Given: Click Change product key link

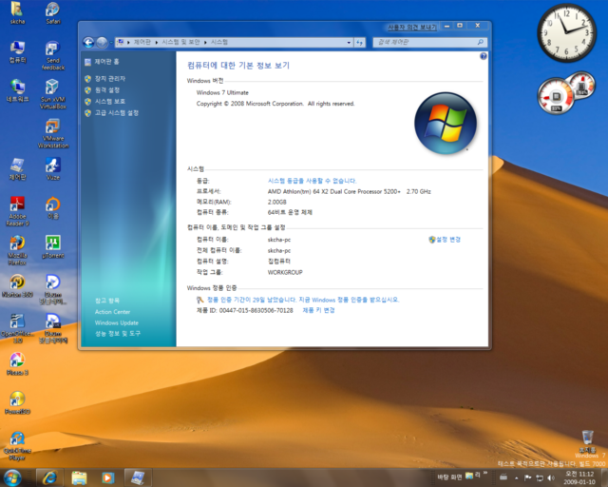Looking at the screenshot, I should pyautogui.click(x=318, y=310).
